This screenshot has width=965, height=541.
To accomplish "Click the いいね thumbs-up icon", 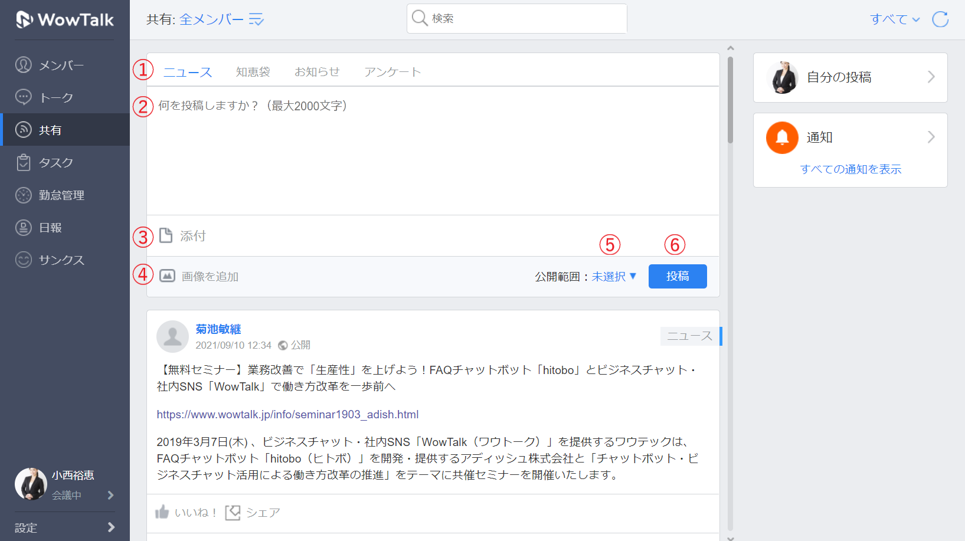I will point(162,512).
